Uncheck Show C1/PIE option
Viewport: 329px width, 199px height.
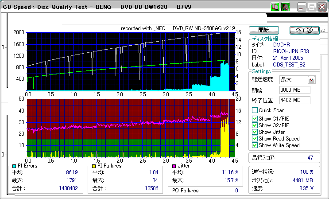pos(255,118)
